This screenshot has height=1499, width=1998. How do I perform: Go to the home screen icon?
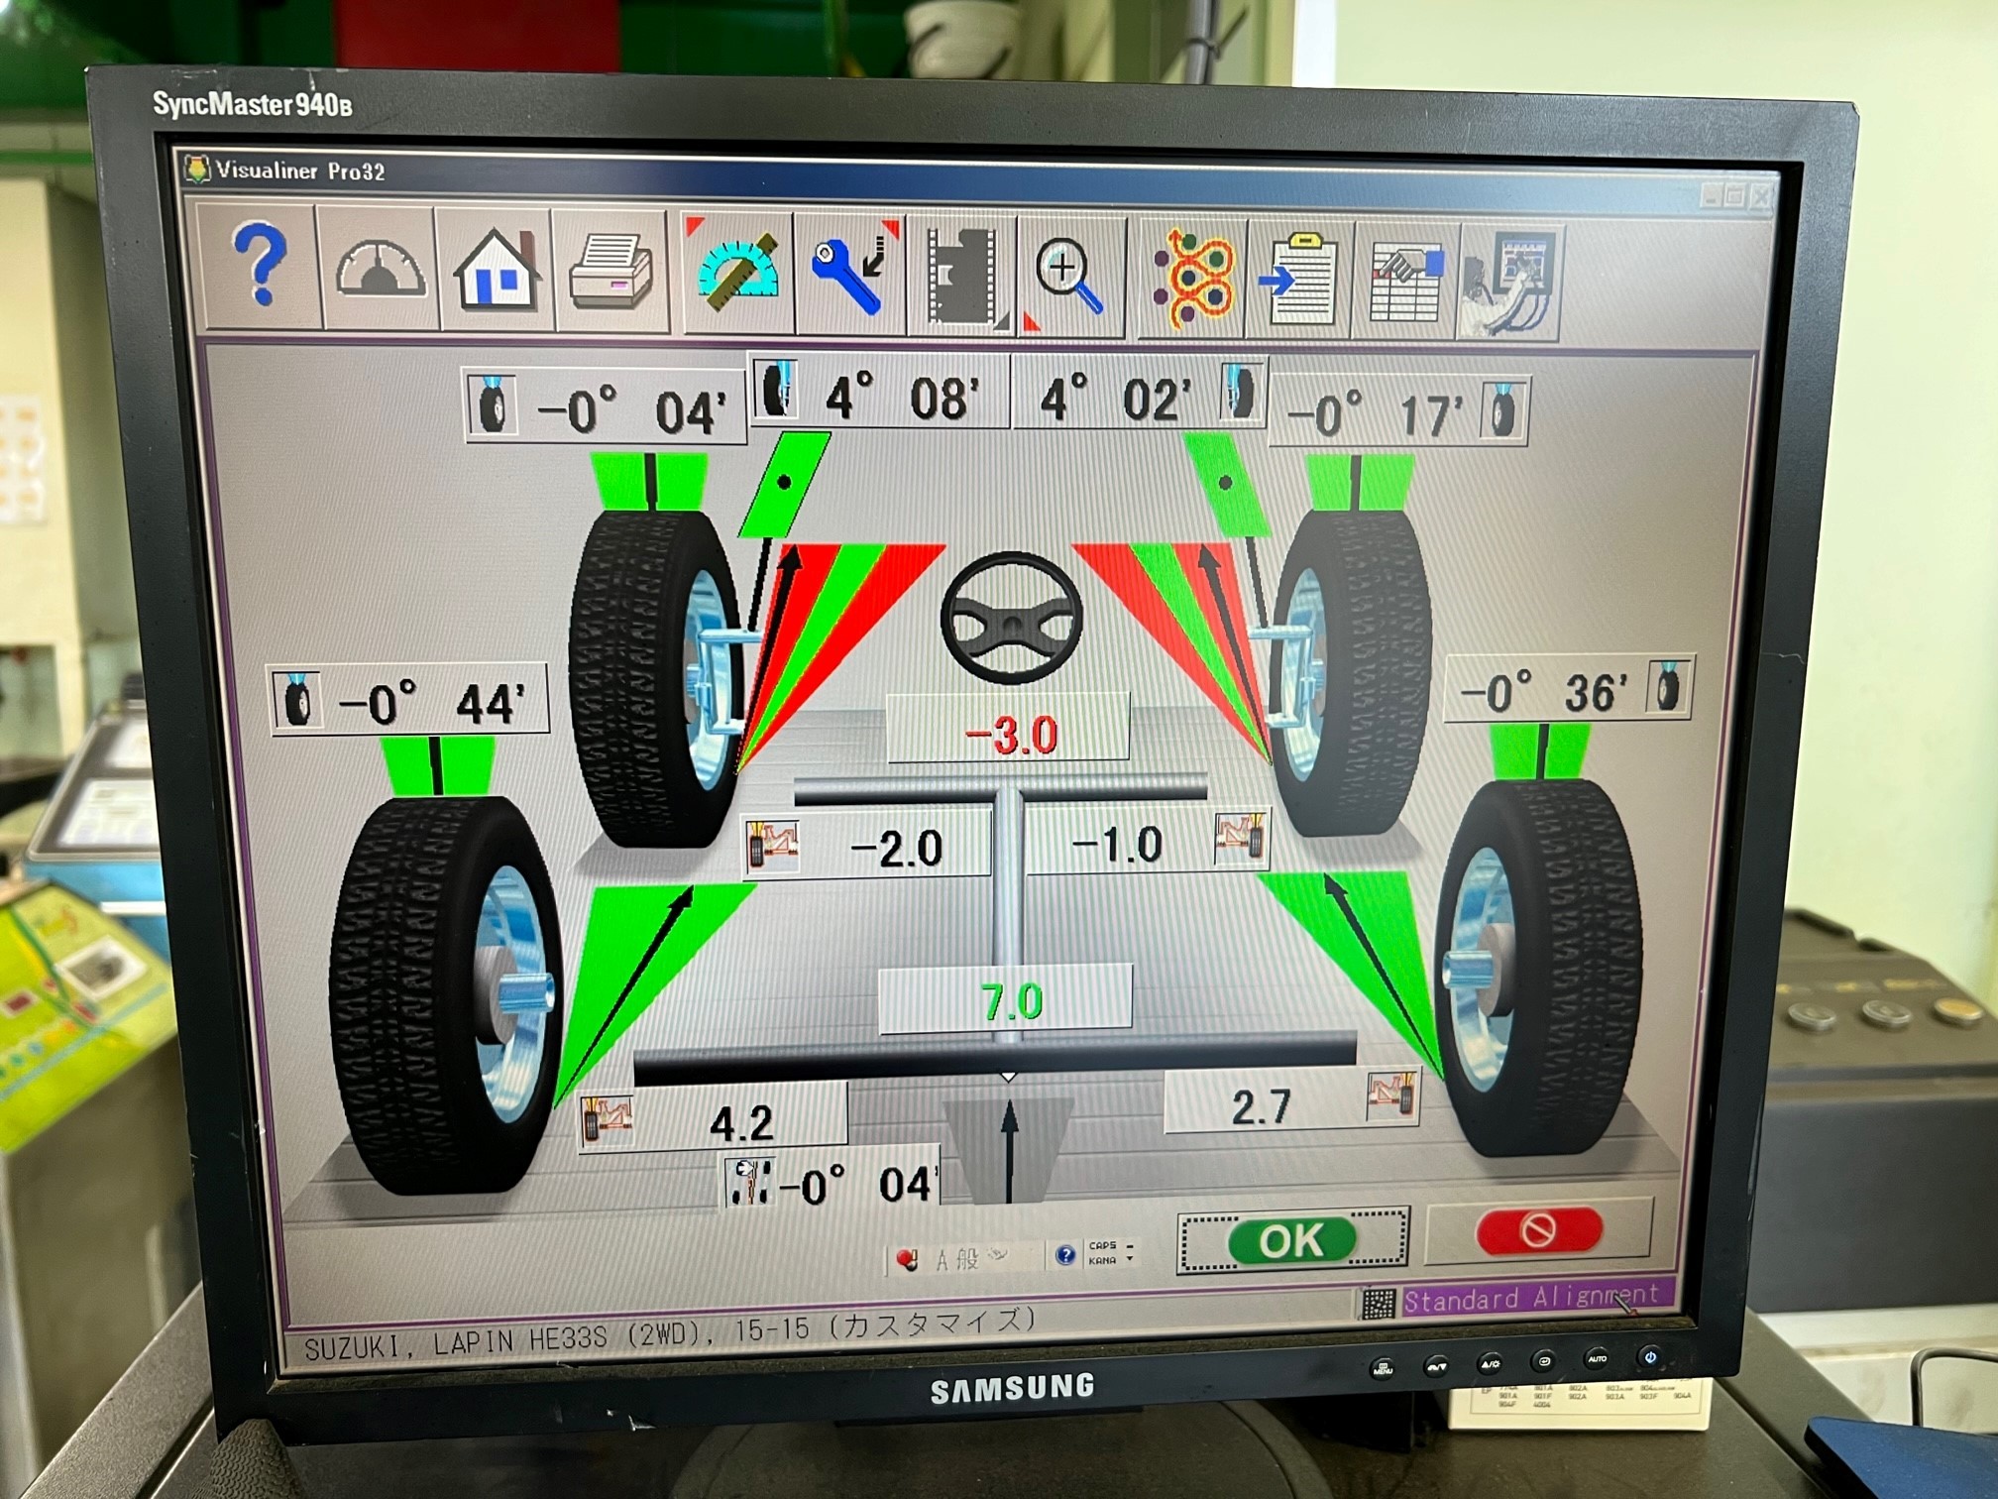click(497, 271)
